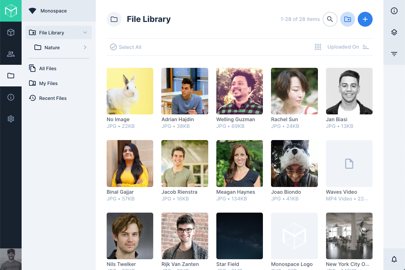Open the Uploaded On sort dropdown
The image size is (405, 270).
(343, 47)
